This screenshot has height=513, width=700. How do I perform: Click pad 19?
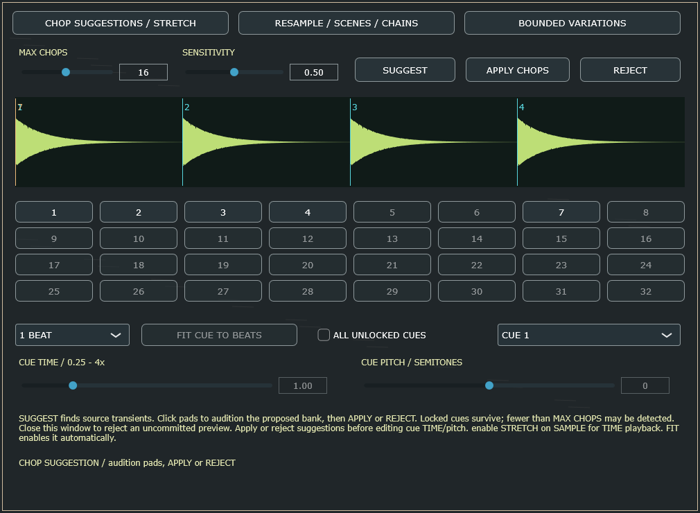pyautogui.click(x=222, y=265)
